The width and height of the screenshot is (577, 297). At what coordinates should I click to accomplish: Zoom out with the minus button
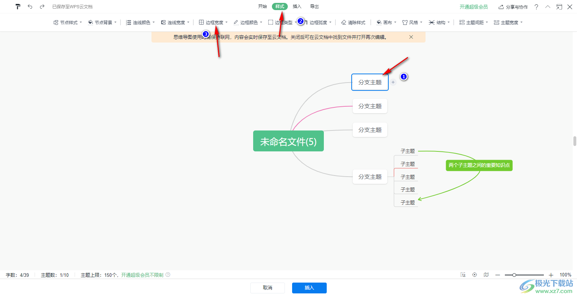[498, 275]
